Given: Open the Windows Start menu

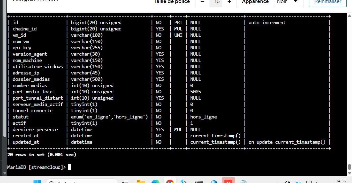Looking at the screenshot, I should click(37, 181).
